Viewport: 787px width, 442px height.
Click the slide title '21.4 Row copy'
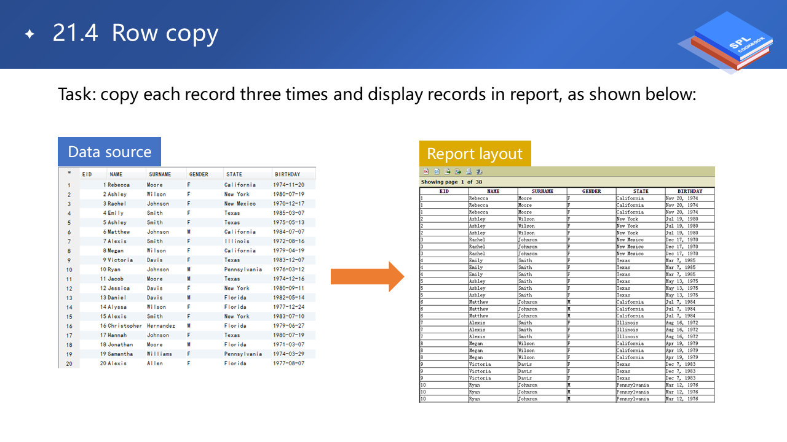tap(135, 34)
